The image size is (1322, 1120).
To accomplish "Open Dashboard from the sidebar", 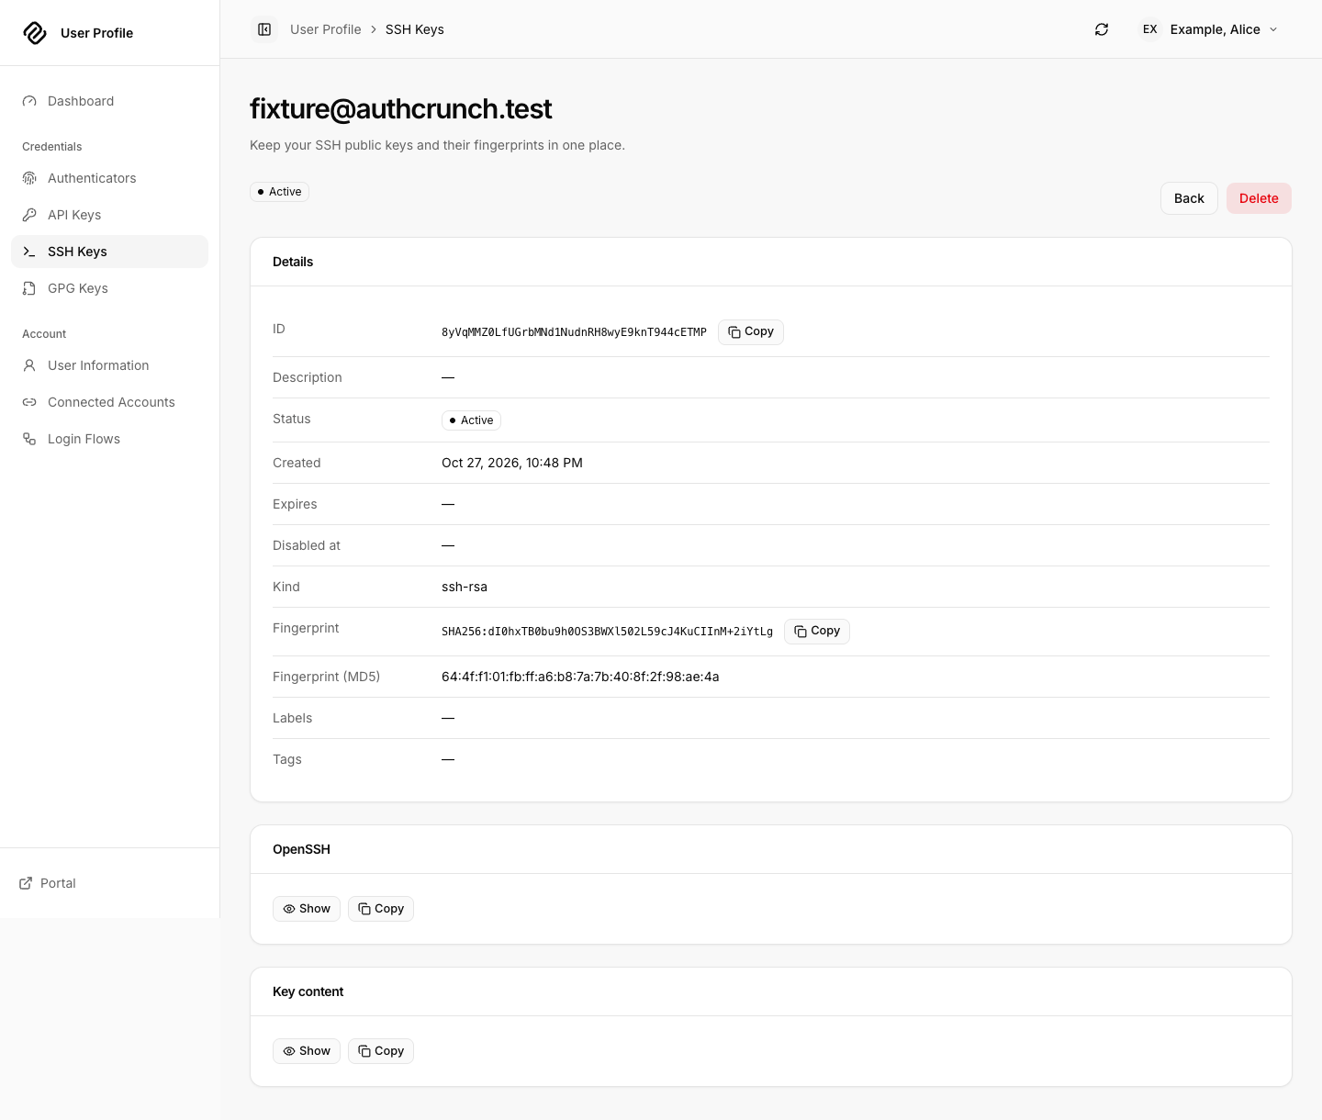I will pos(110,101).
